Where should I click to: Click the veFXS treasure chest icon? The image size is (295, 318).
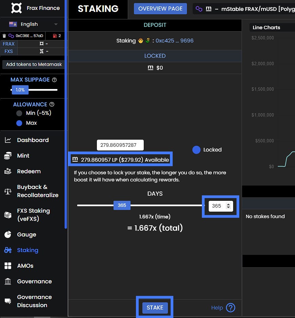(8, 215)
